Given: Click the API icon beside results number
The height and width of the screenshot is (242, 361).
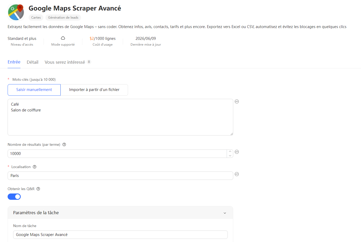Looking at the screenshot, I should click(x=237, y=152).
